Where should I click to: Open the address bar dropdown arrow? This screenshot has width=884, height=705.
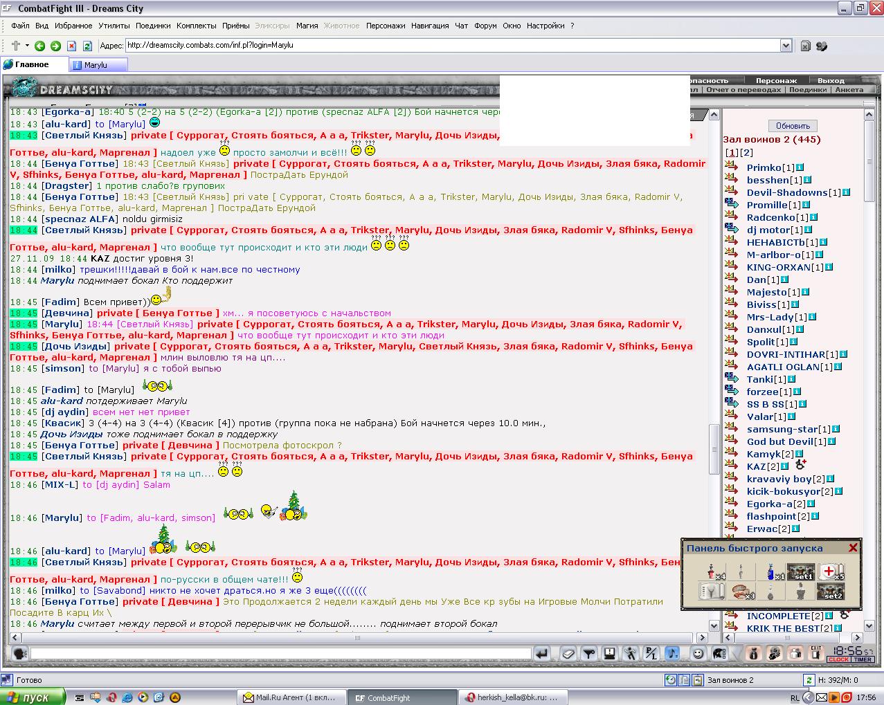(786, 45)
